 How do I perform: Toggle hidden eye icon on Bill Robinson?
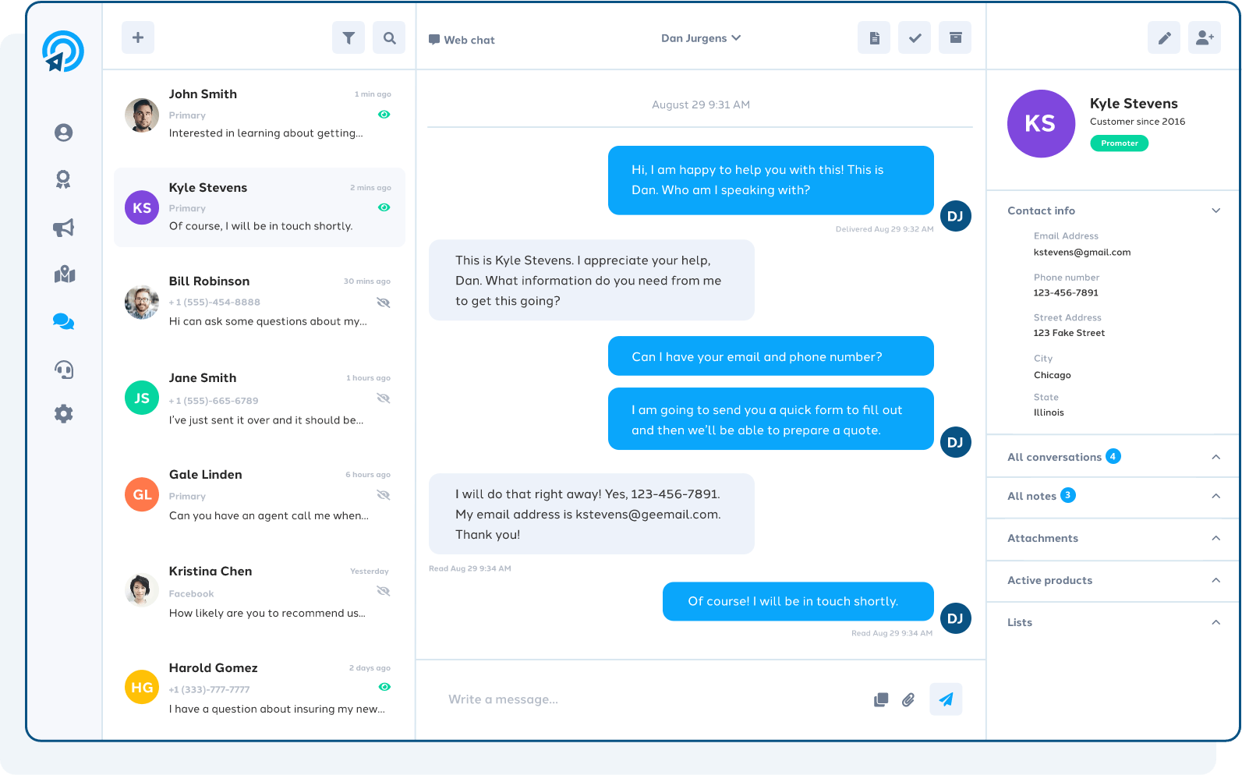(383, 303)
